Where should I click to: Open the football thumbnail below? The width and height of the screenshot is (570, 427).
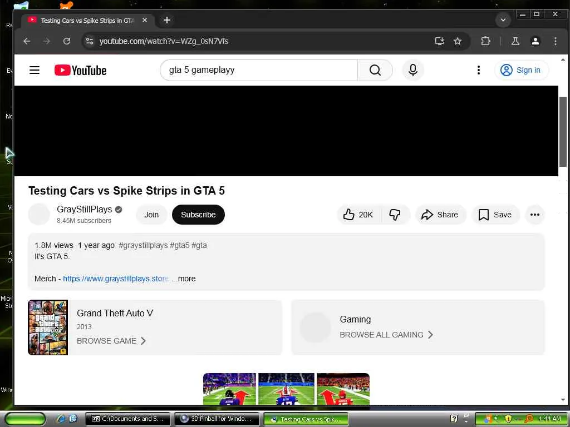click(x=287, y=389)
